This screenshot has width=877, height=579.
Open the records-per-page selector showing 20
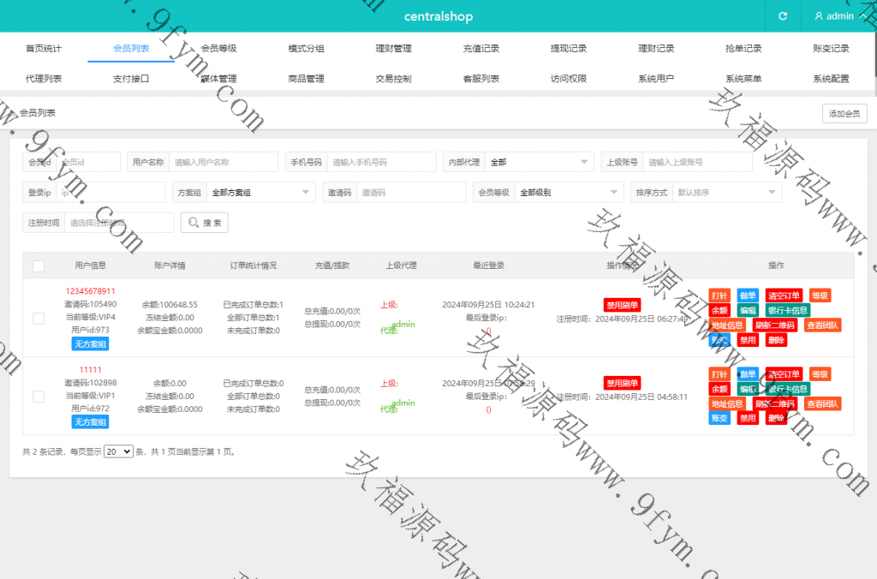pos(118,451)
